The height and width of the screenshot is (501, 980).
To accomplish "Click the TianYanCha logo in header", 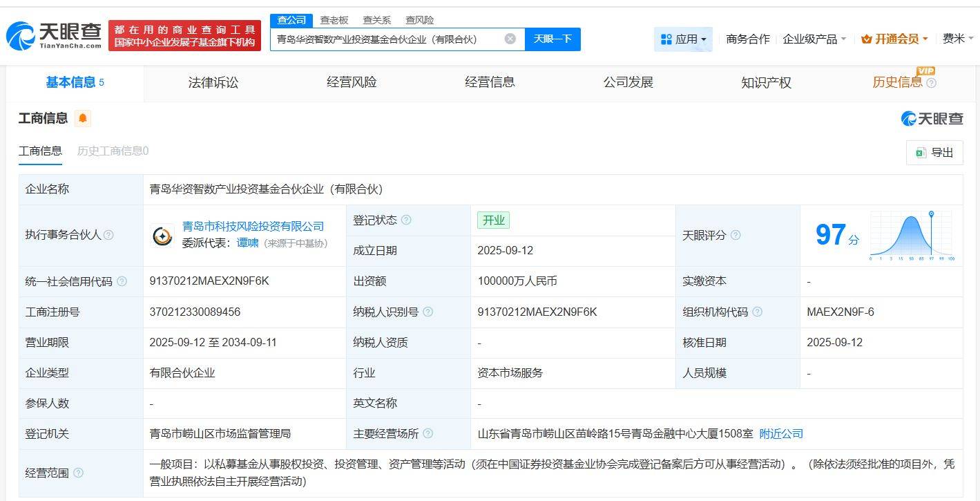I will click(54, 35).
